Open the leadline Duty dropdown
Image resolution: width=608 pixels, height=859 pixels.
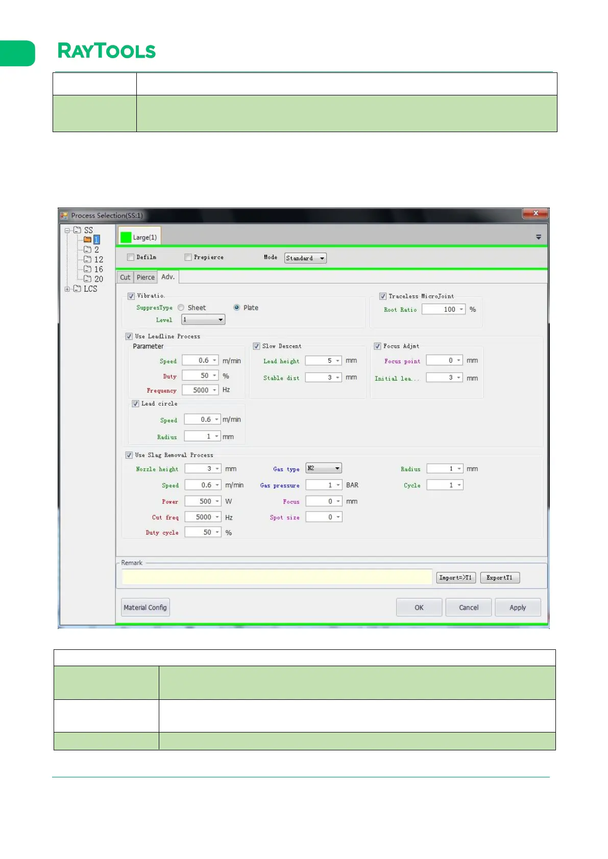tap(214, 375)
